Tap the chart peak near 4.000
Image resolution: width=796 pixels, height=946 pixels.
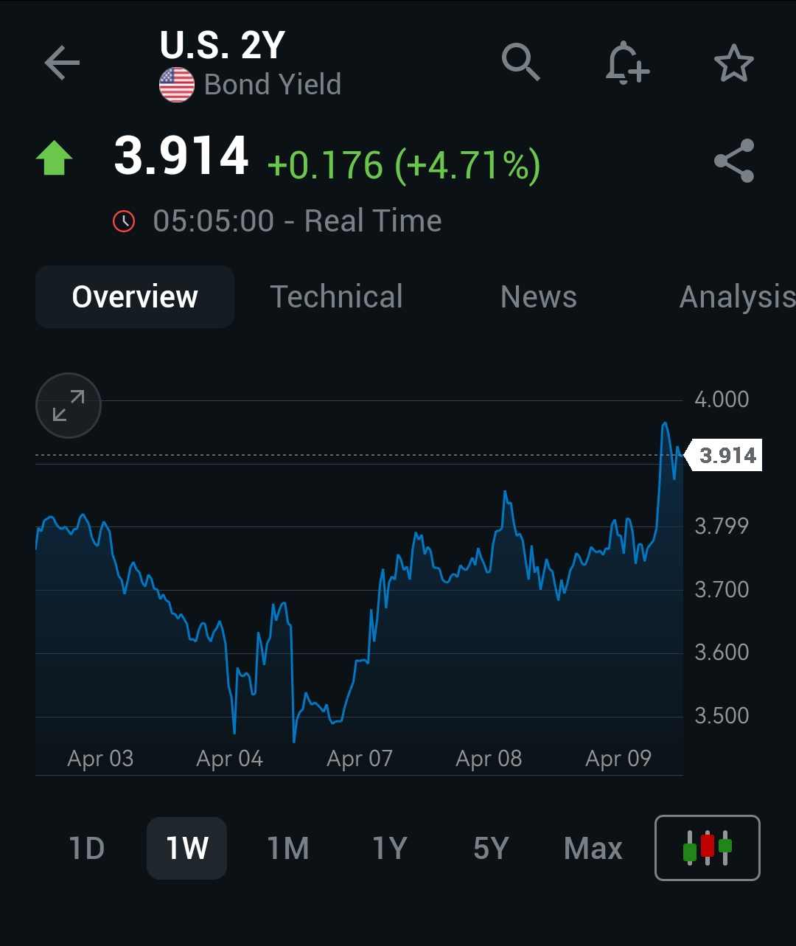664,424
